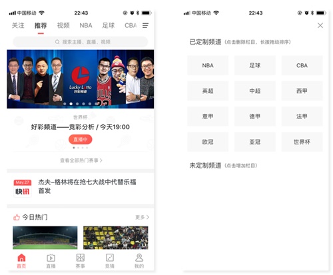Image resolution: width=333 pixels, height=275 pixels.
Task: Remove the 世界杯 channel tile
Action: tap(302, 142)
